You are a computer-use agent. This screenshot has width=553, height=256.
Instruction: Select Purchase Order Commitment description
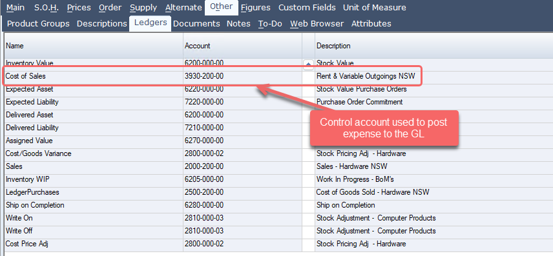[360, 102]
